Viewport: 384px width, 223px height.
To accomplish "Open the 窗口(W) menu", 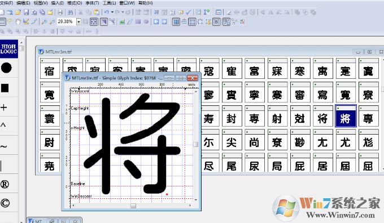I will [127, 3].
